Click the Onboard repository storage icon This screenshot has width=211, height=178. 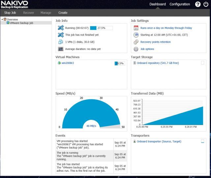tap(135, 63)
